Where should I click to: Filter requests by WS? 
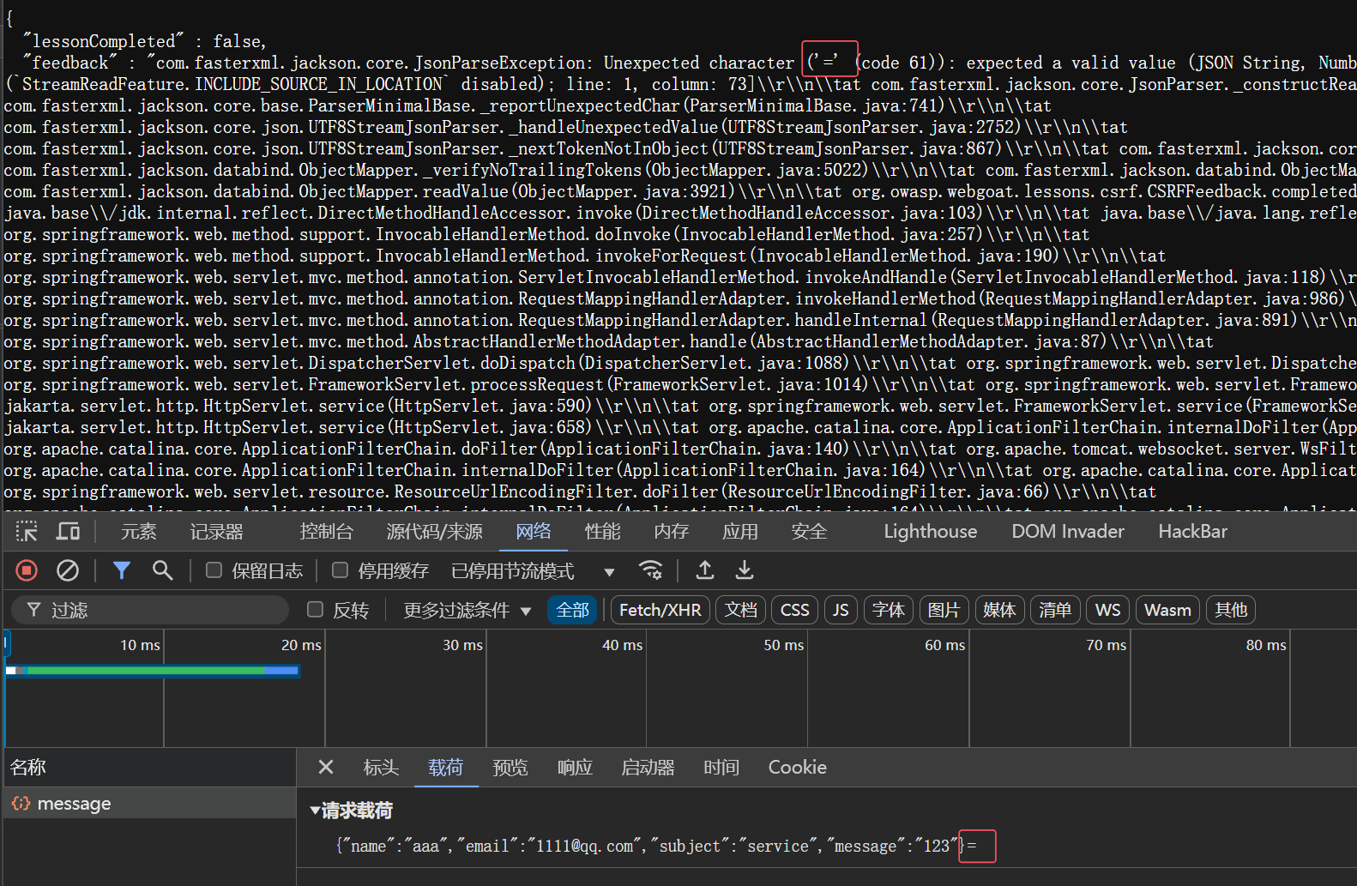coord(1108,610)
